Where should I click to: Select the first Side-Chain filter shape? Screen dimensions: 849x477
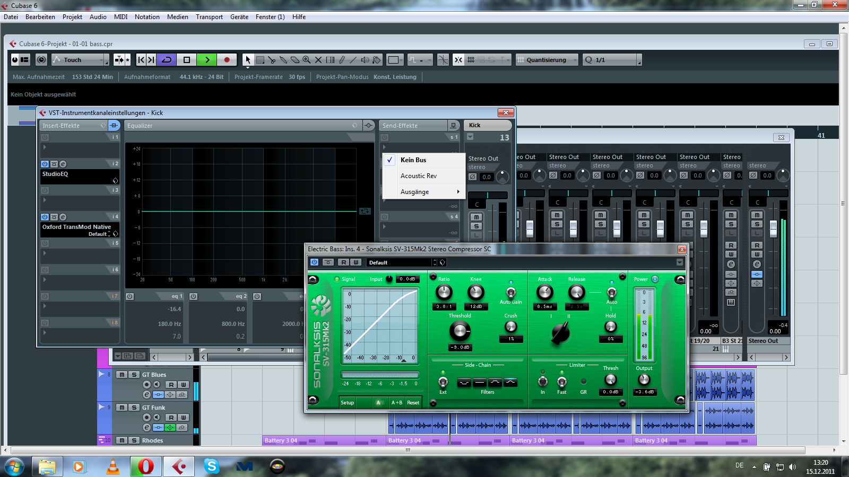coord(464,382)
